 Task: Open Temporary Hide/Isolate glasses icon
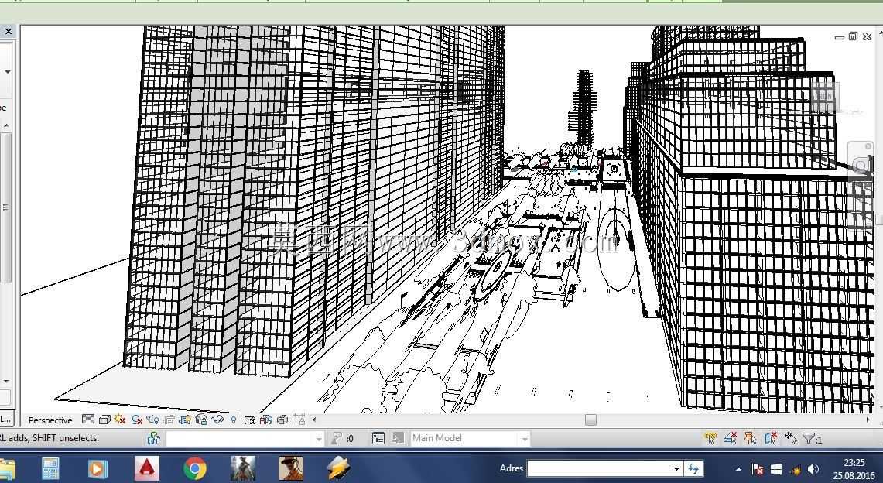point(217,420)
